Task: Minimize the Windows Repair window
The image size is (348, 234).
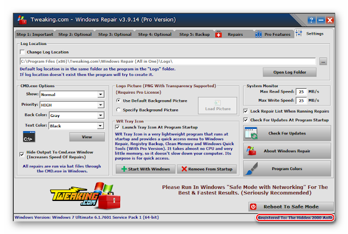Action: click(321, 20)
